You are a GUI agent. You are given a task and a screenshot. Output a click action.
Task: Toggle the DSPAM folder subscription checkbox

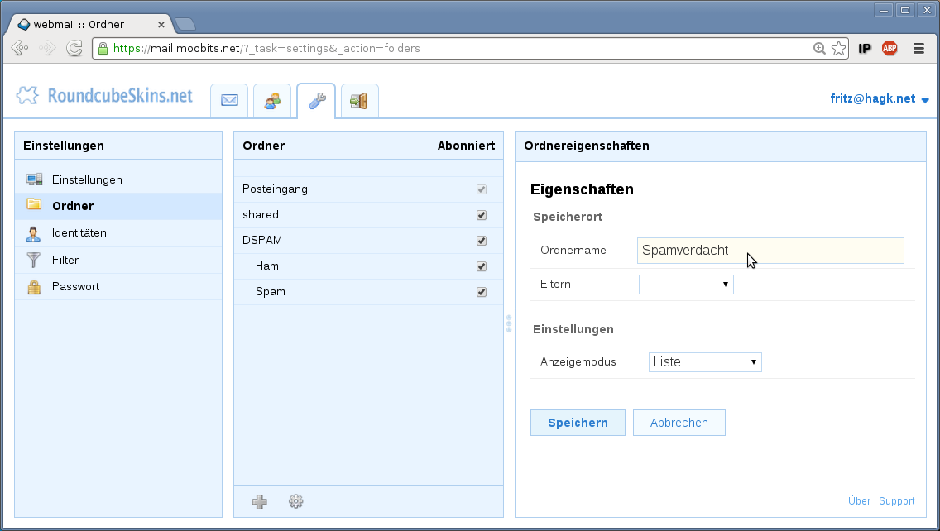[481, 240]
